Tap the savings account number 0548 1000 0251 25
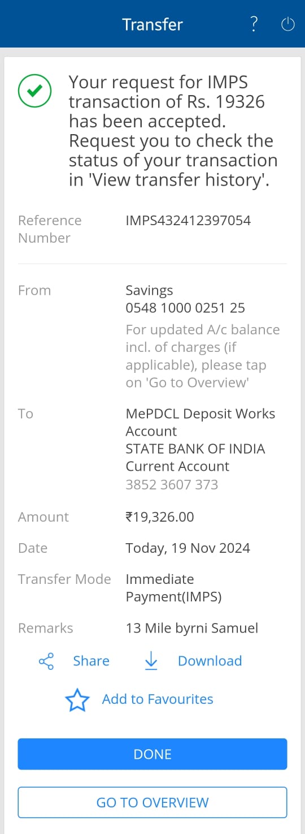 pyautogui.click(x=185, y=308)
